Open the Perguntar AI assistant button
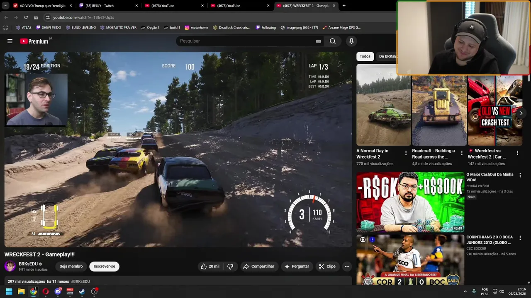 pos(297,266)
